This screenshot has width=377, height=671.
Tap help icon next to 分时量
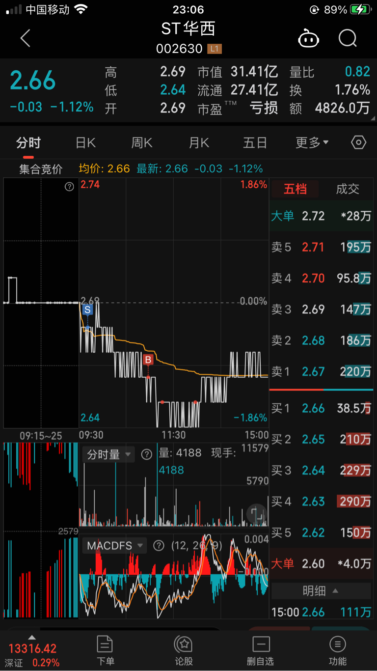point(146,454)
